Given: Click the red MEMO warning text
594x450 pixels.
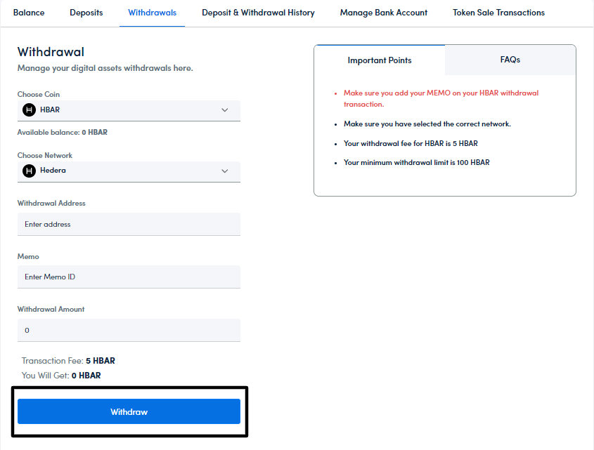Looking at the screenshot, I should [441, 98].
